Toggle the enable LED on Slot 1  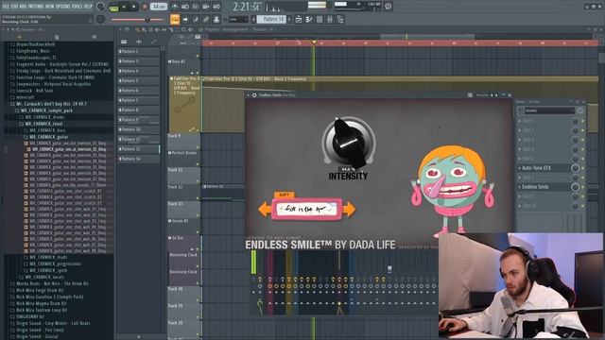(x=582, y=122)
